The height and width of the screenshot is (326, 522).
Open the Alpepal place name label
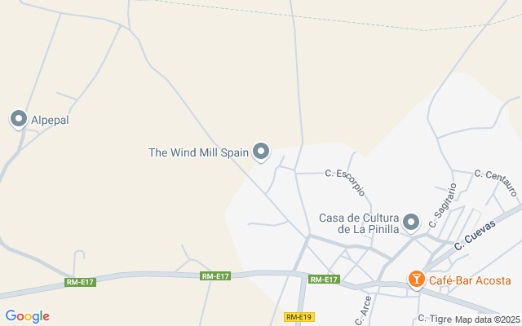pyautogui.click(x=50, y=120)
